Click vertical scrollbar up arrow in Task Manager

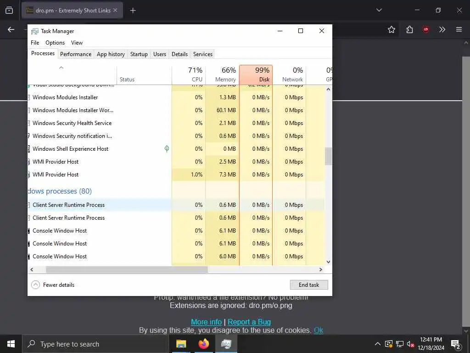[x=328, y=89]
